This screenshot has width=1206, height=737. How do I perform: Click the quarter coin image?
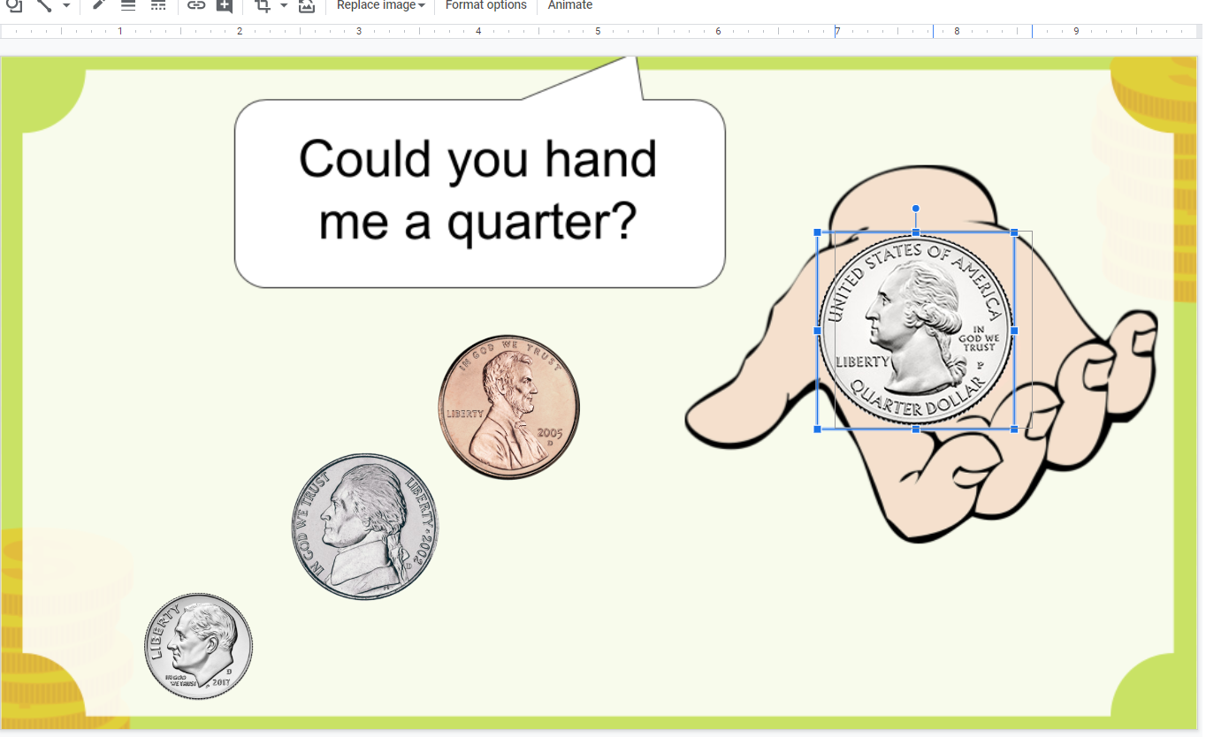tap(915, 331)
